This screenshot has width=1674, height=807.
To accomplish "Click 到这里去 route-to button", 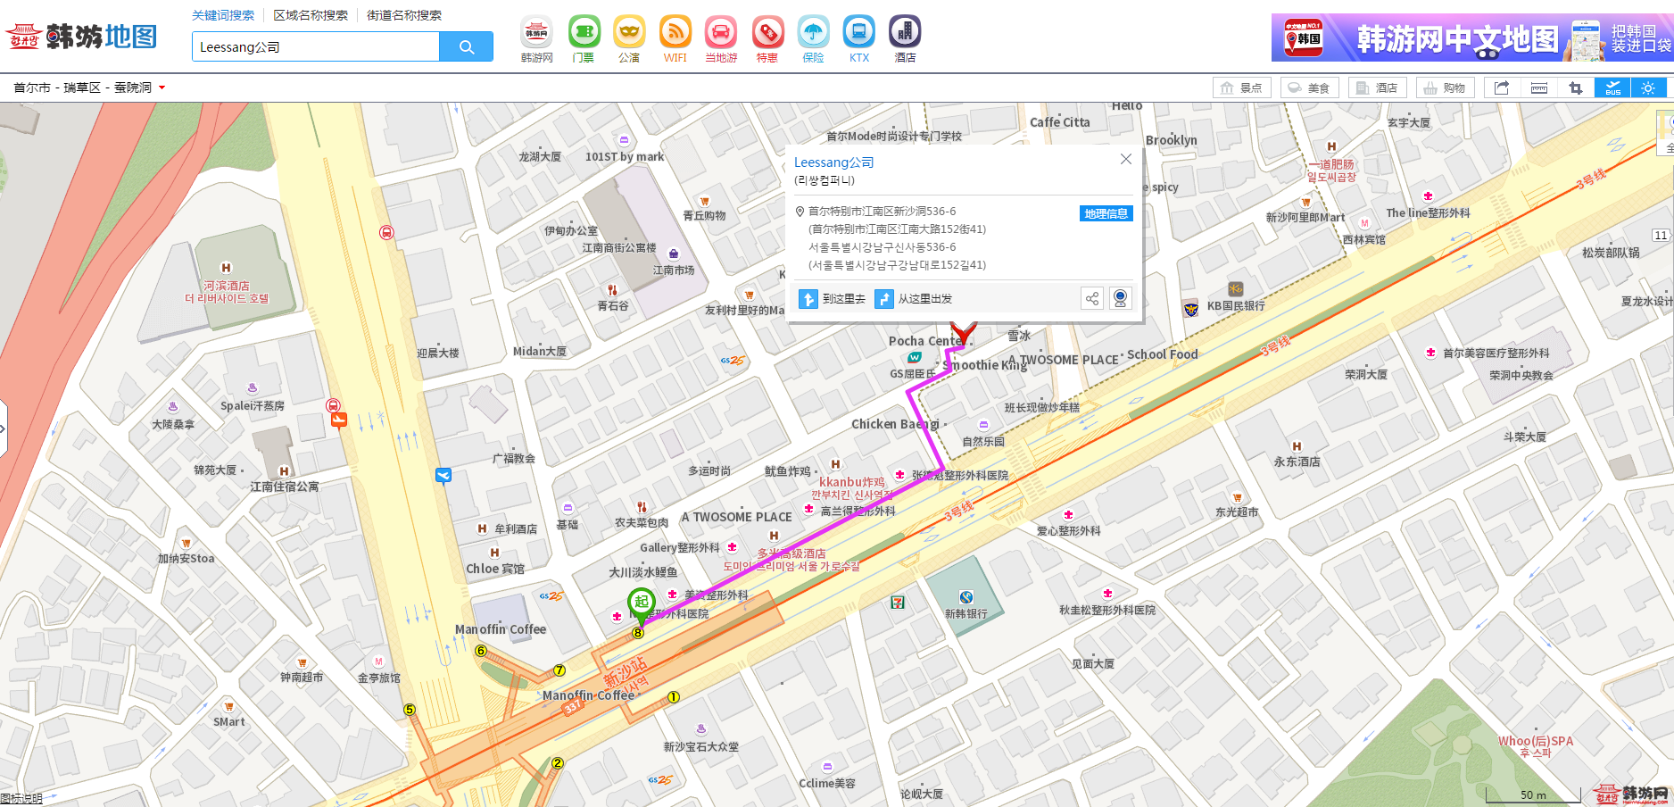I will tap(832, 299).
